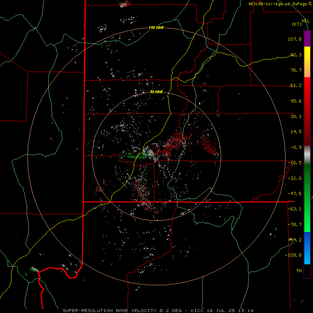Pick the purple segment of velocity color bar

click(x=307, y=39)
